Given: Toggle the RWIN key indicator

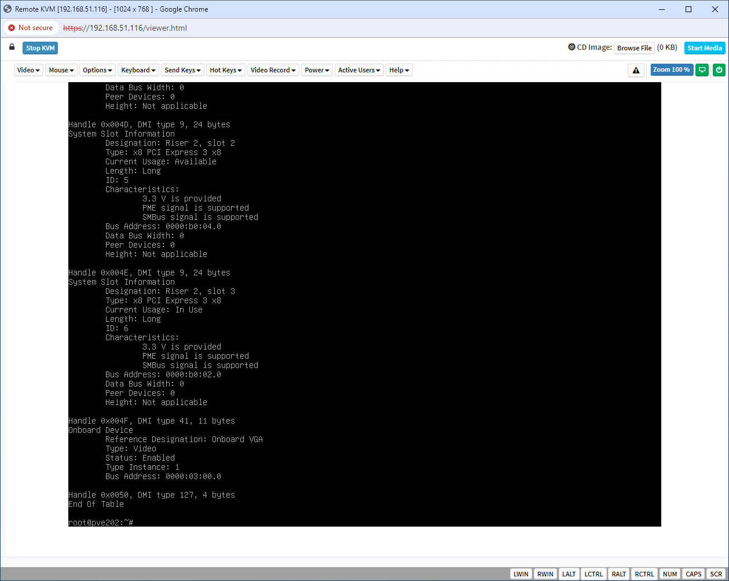Looking at the screenshot, I should coord(545,574).
